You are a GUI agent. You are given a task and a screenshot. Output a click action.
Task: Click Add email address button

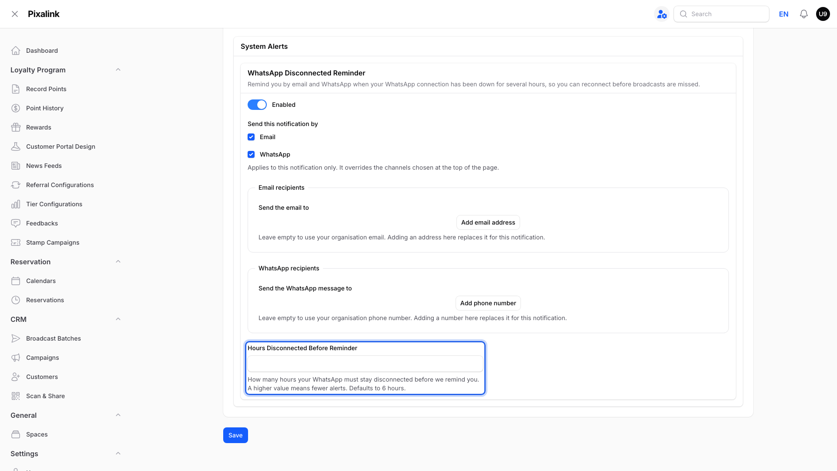pos(488,222)
